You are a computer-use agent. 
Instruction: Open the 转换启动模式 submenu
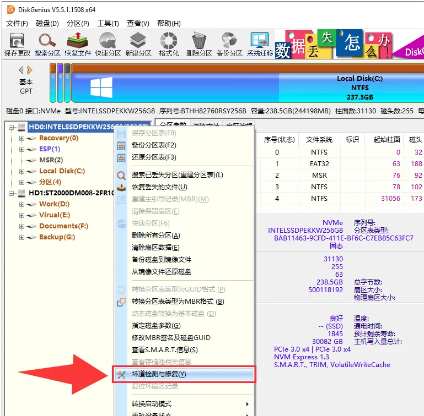pyautogui.click(x=184, y=404)
